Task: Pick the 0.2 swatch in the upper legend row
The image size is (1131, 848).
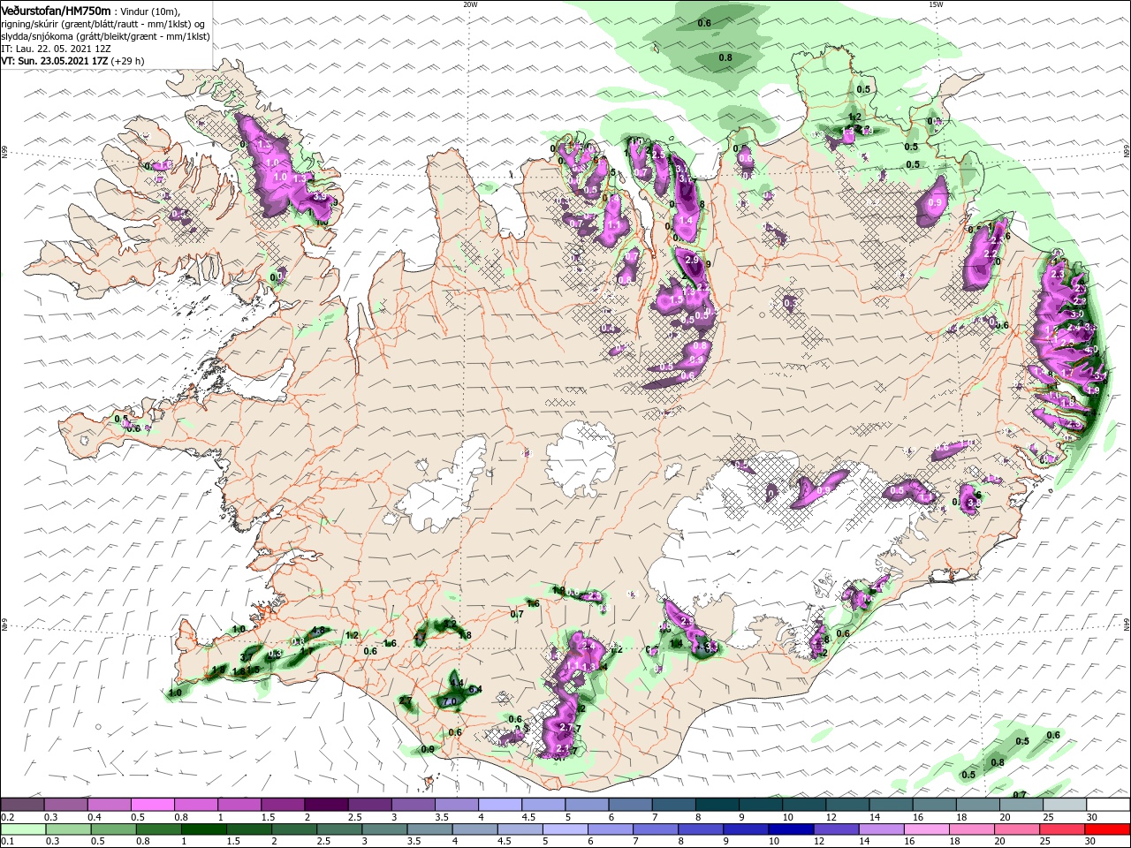Action: click(21, 805)
